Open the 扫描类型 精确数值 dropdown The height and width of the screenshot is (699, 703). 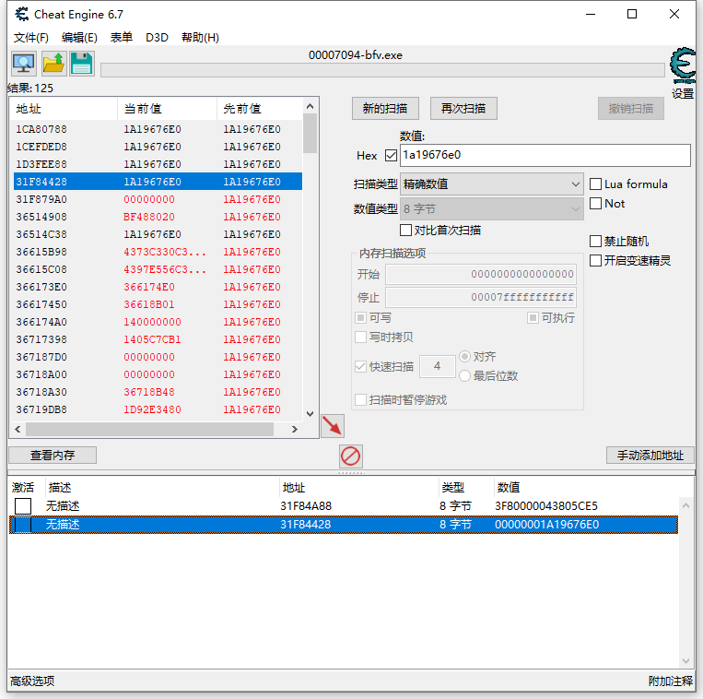[491, 184]
